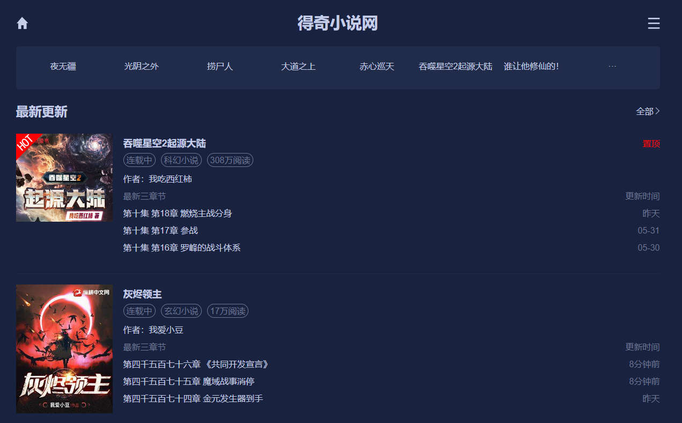Read 第四千五百七十五章 魔域战事消停
The image size is (682, 423).
[189, 381]
